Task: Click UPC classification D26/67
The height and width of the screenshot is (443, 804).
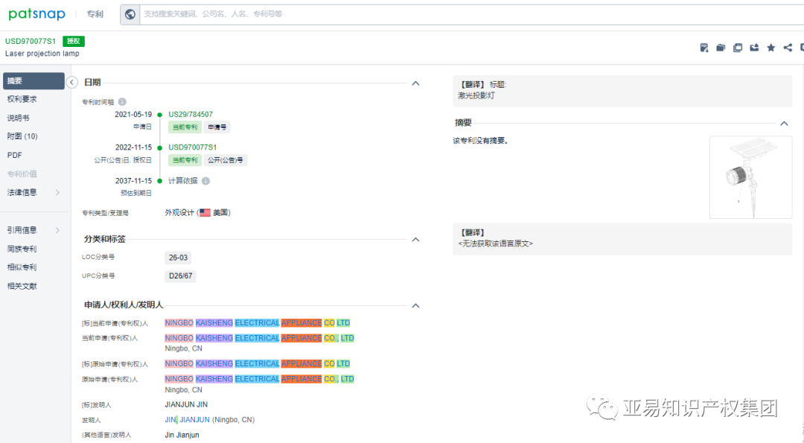Action: [180, 276]
